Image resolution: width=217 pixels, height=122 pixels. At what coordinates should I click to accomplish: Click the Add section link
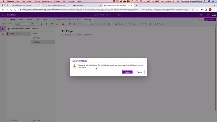pyautogui.click(x=13, y=120)
